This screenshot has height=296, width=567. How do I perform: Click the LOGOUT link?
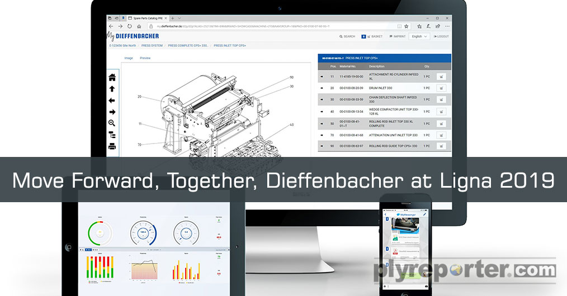[x=441, y=36]
